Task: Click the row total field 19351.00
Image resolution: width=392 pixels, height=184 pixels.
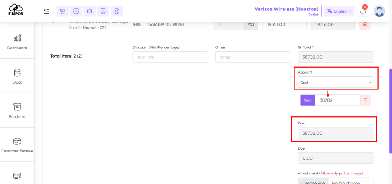Action: pyautogui.click(x=333, y=25)
